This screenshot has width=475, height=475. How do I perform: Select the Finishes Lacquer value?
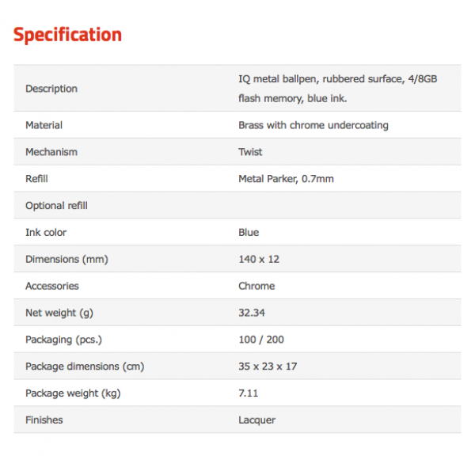point(256,420)
